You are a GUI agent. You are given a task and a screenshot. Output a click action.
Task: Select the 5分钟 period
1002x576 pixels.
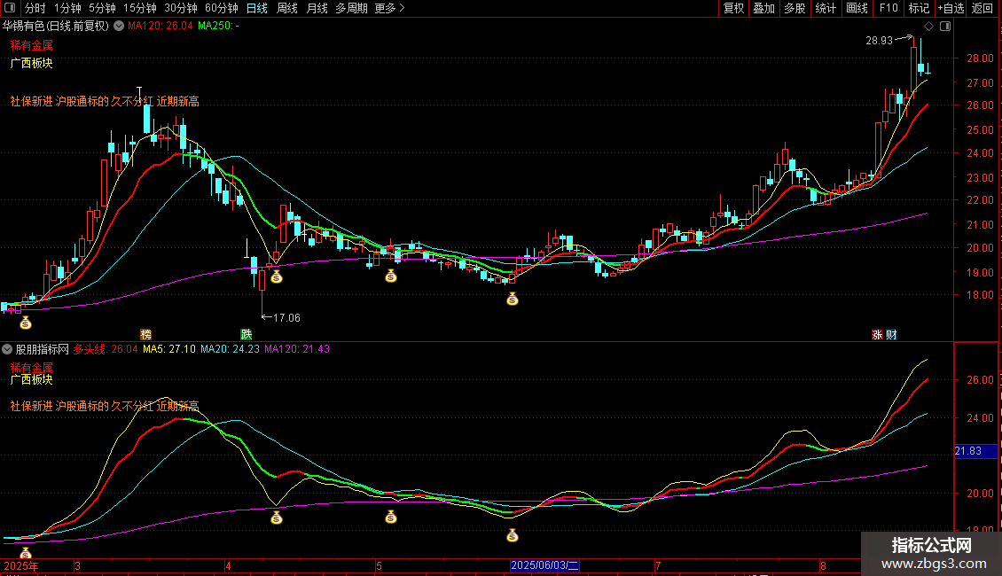pyautogui.click(x=102, y=8)
